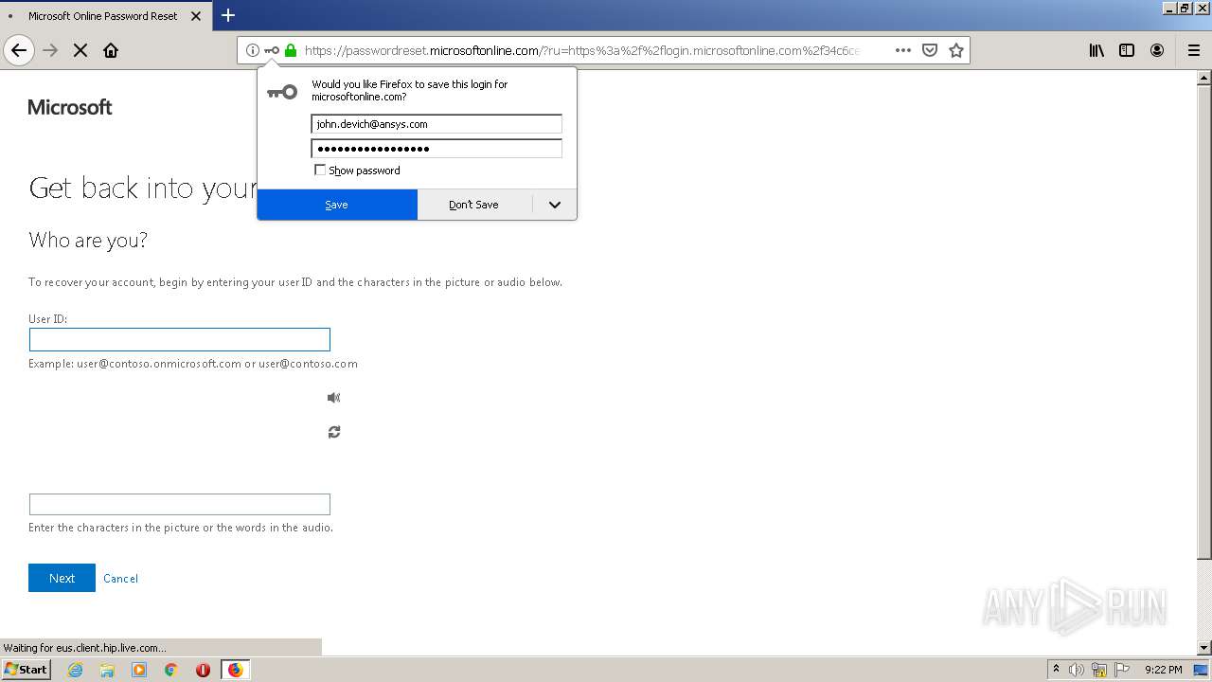The image size is (1212, 682).
Task: Save page to Pocket
Action: pyautogui.click(x=930, y=50)
